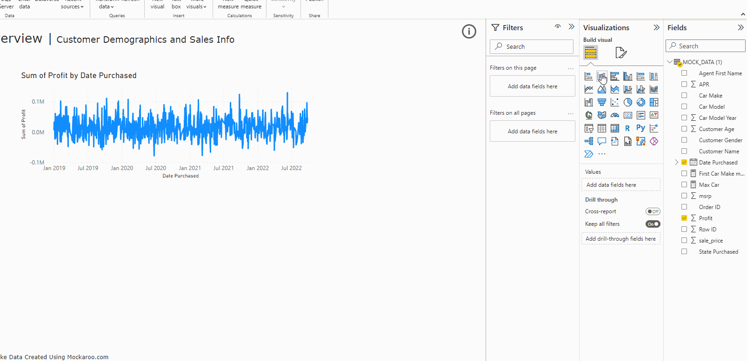This screenshot has height=361, width=747.
Task: Select the Q&A speech bubble visual
Action: [x=602, y=141]
